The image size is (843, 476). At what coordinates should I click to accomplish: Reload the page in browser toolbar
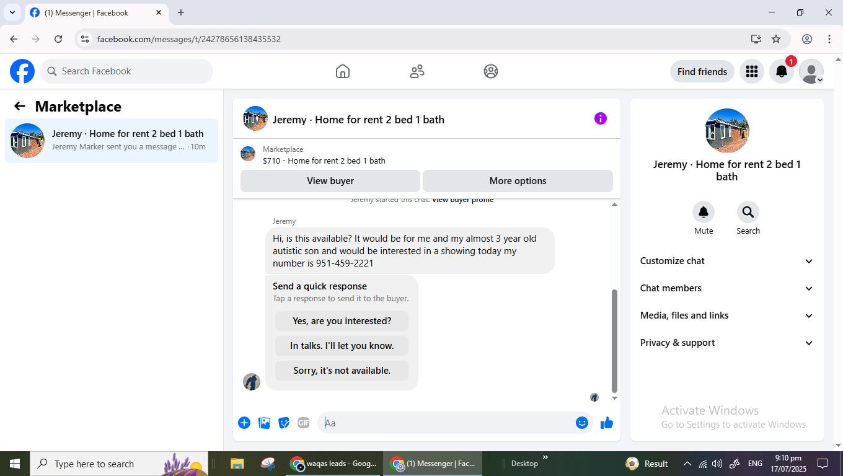pyautogui.click(x=58, y=39)
